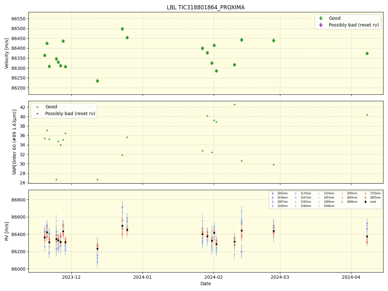Image resolution: width=388 pixels, height=291 pixels.
Task: Click the 26 SNR tick label
Action: pyautogui.click(x=23, y=183)
